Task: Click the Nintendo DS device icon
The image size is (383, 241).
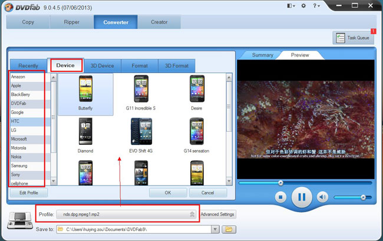Action: [x=20, y=220]
